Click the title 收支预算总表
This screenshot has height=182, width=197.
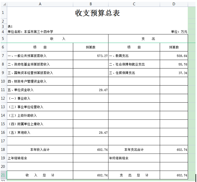(x=98, y=13)
